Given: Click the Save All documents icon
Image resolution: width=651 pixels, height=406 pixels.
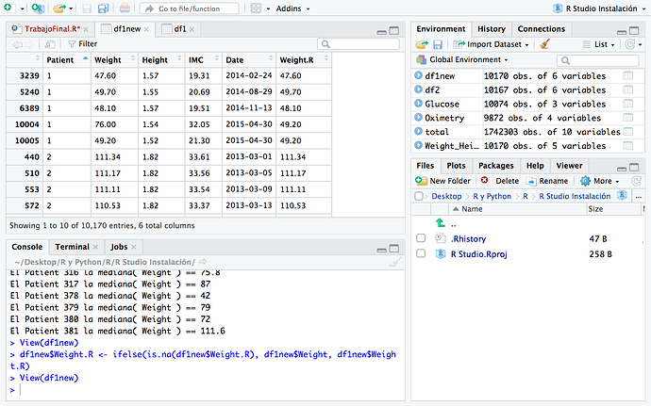Looking at the screenshot, I should click(x=103, y=8).
